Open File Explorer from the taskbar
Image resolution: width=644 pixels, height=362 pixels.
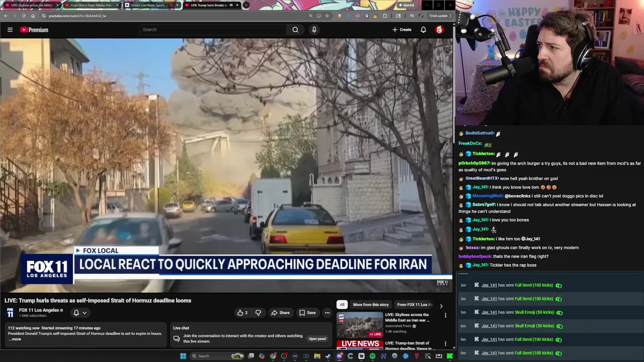pyautogui.click(x=317, y=356)
